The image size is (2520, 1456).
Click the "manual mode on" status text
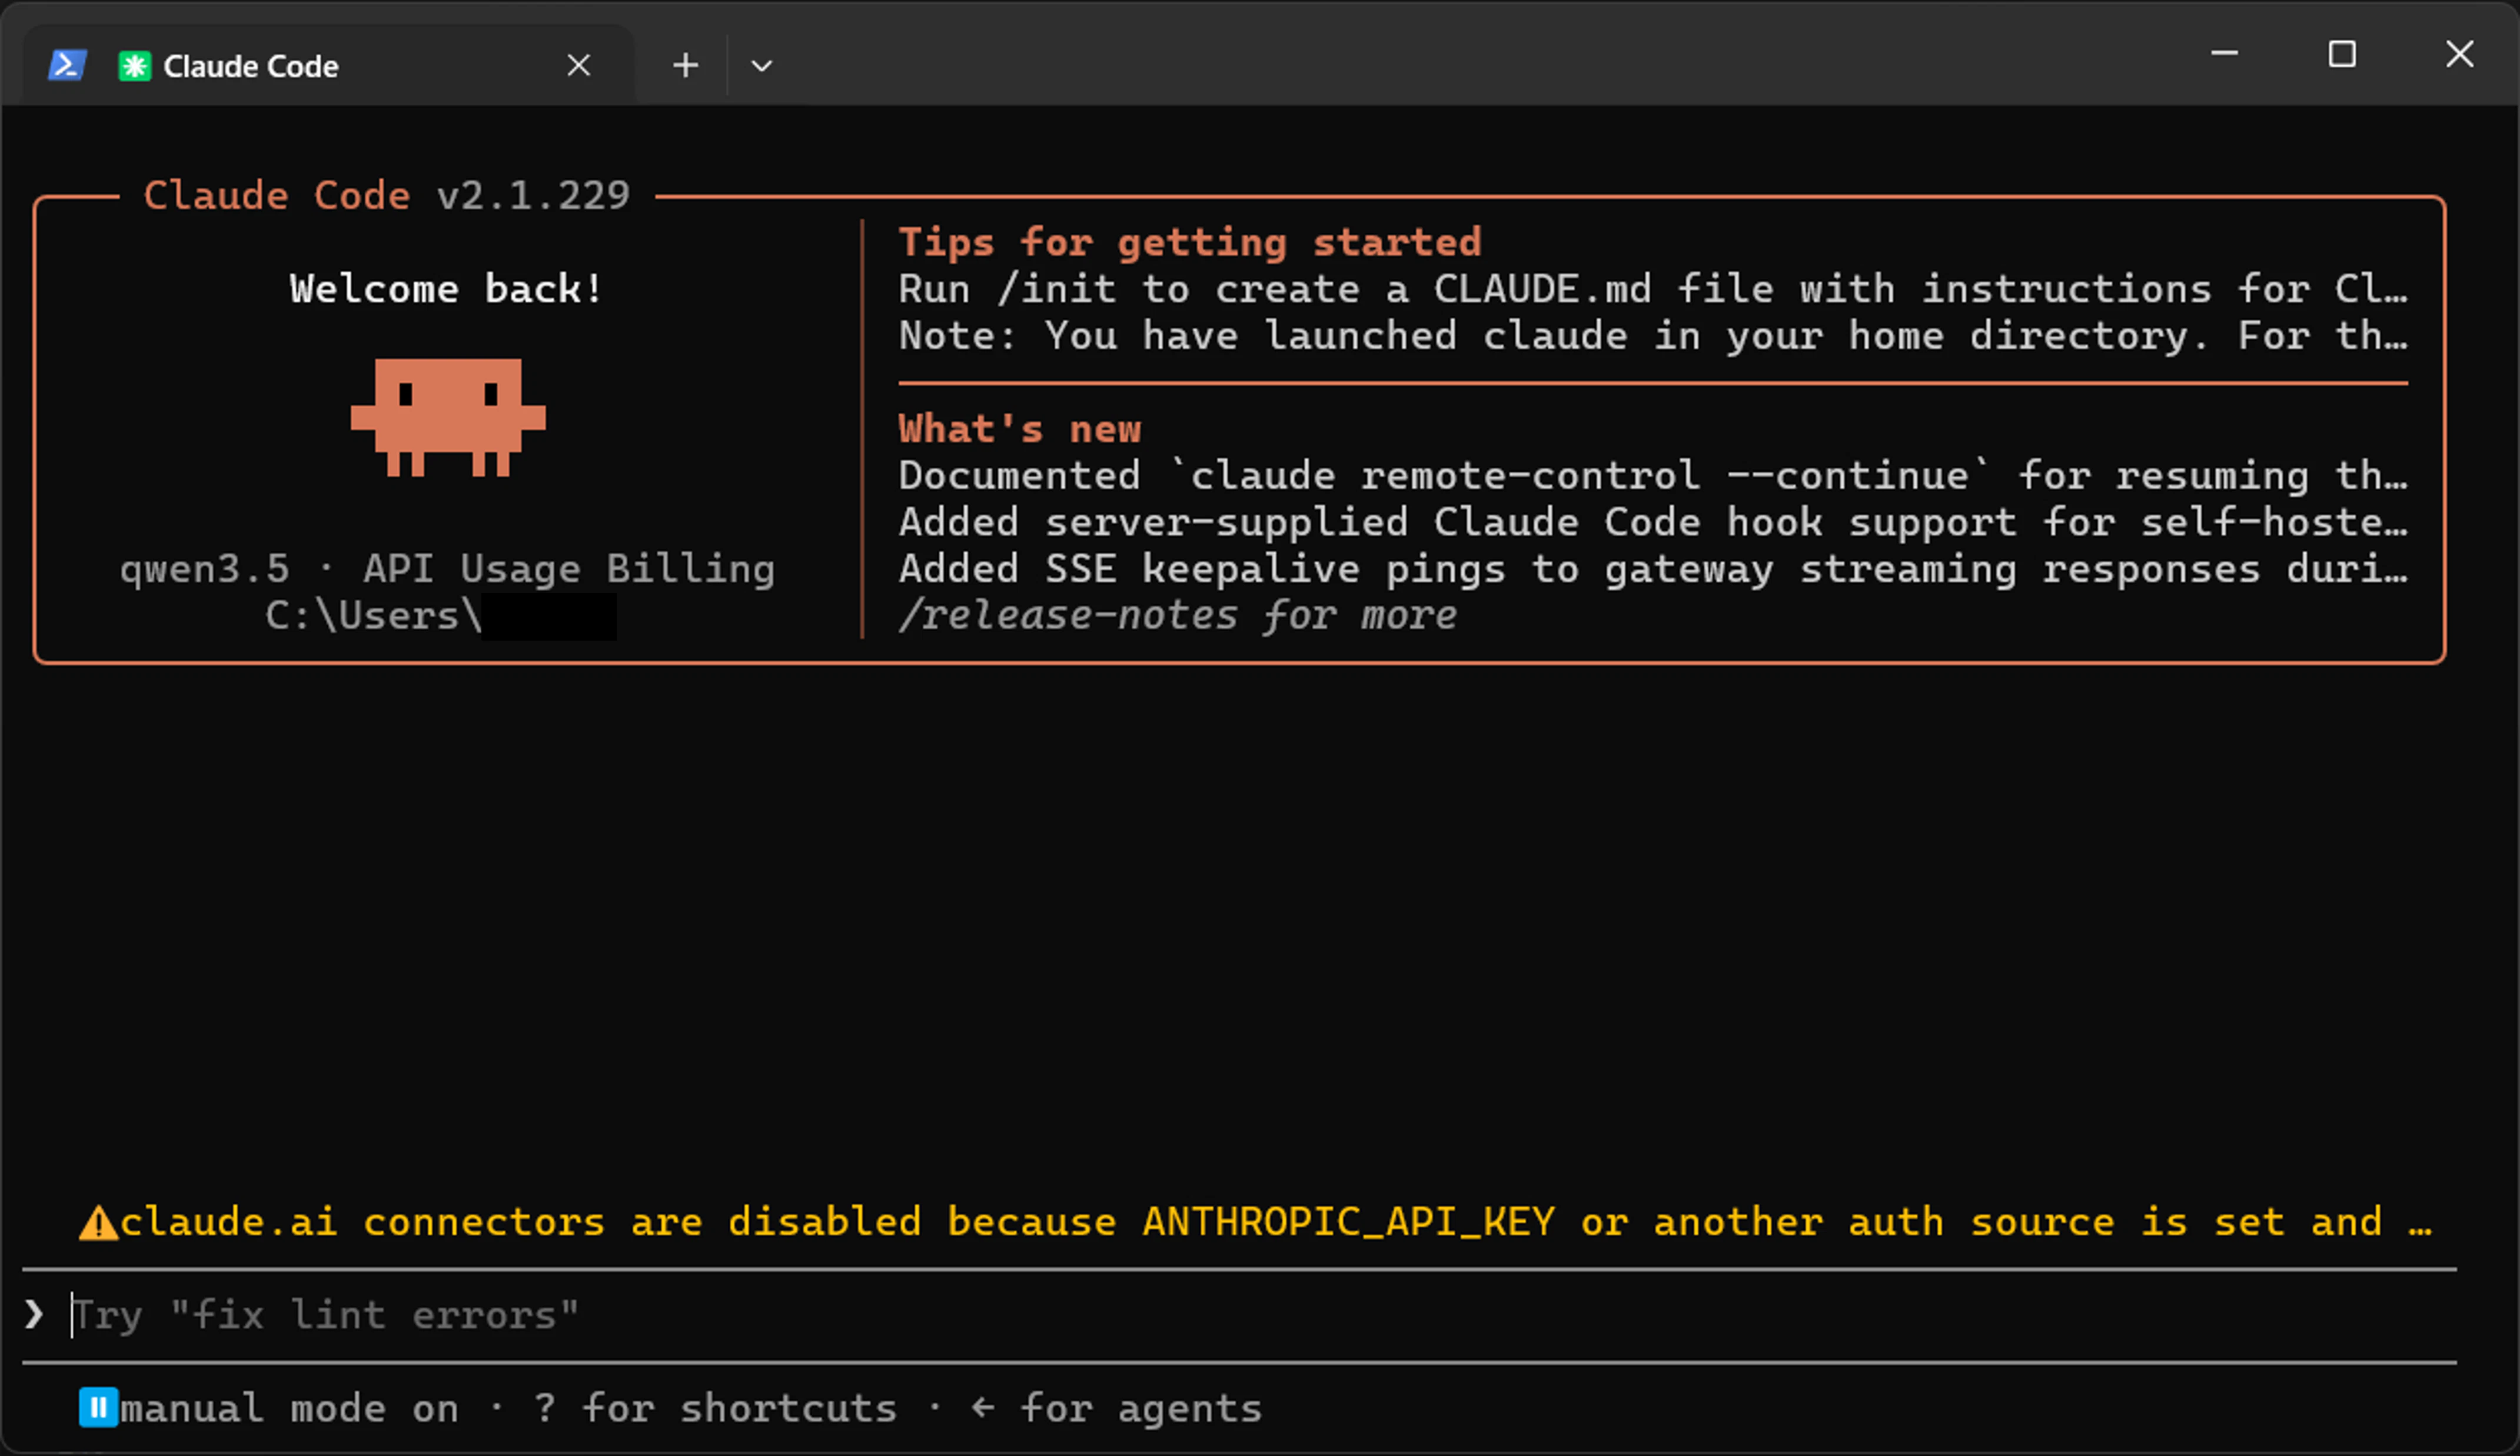coord(290,1408)
